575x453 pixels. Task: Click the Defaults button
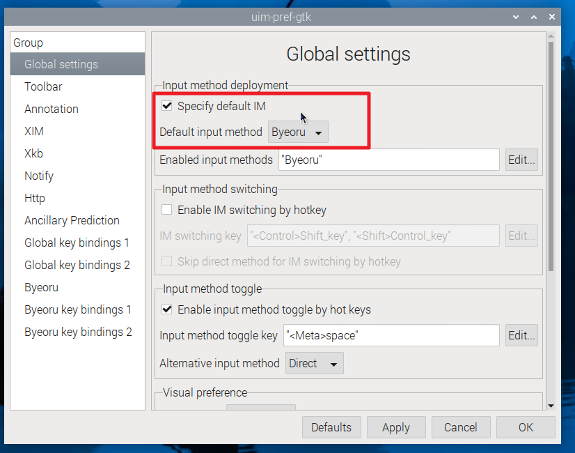331,427
